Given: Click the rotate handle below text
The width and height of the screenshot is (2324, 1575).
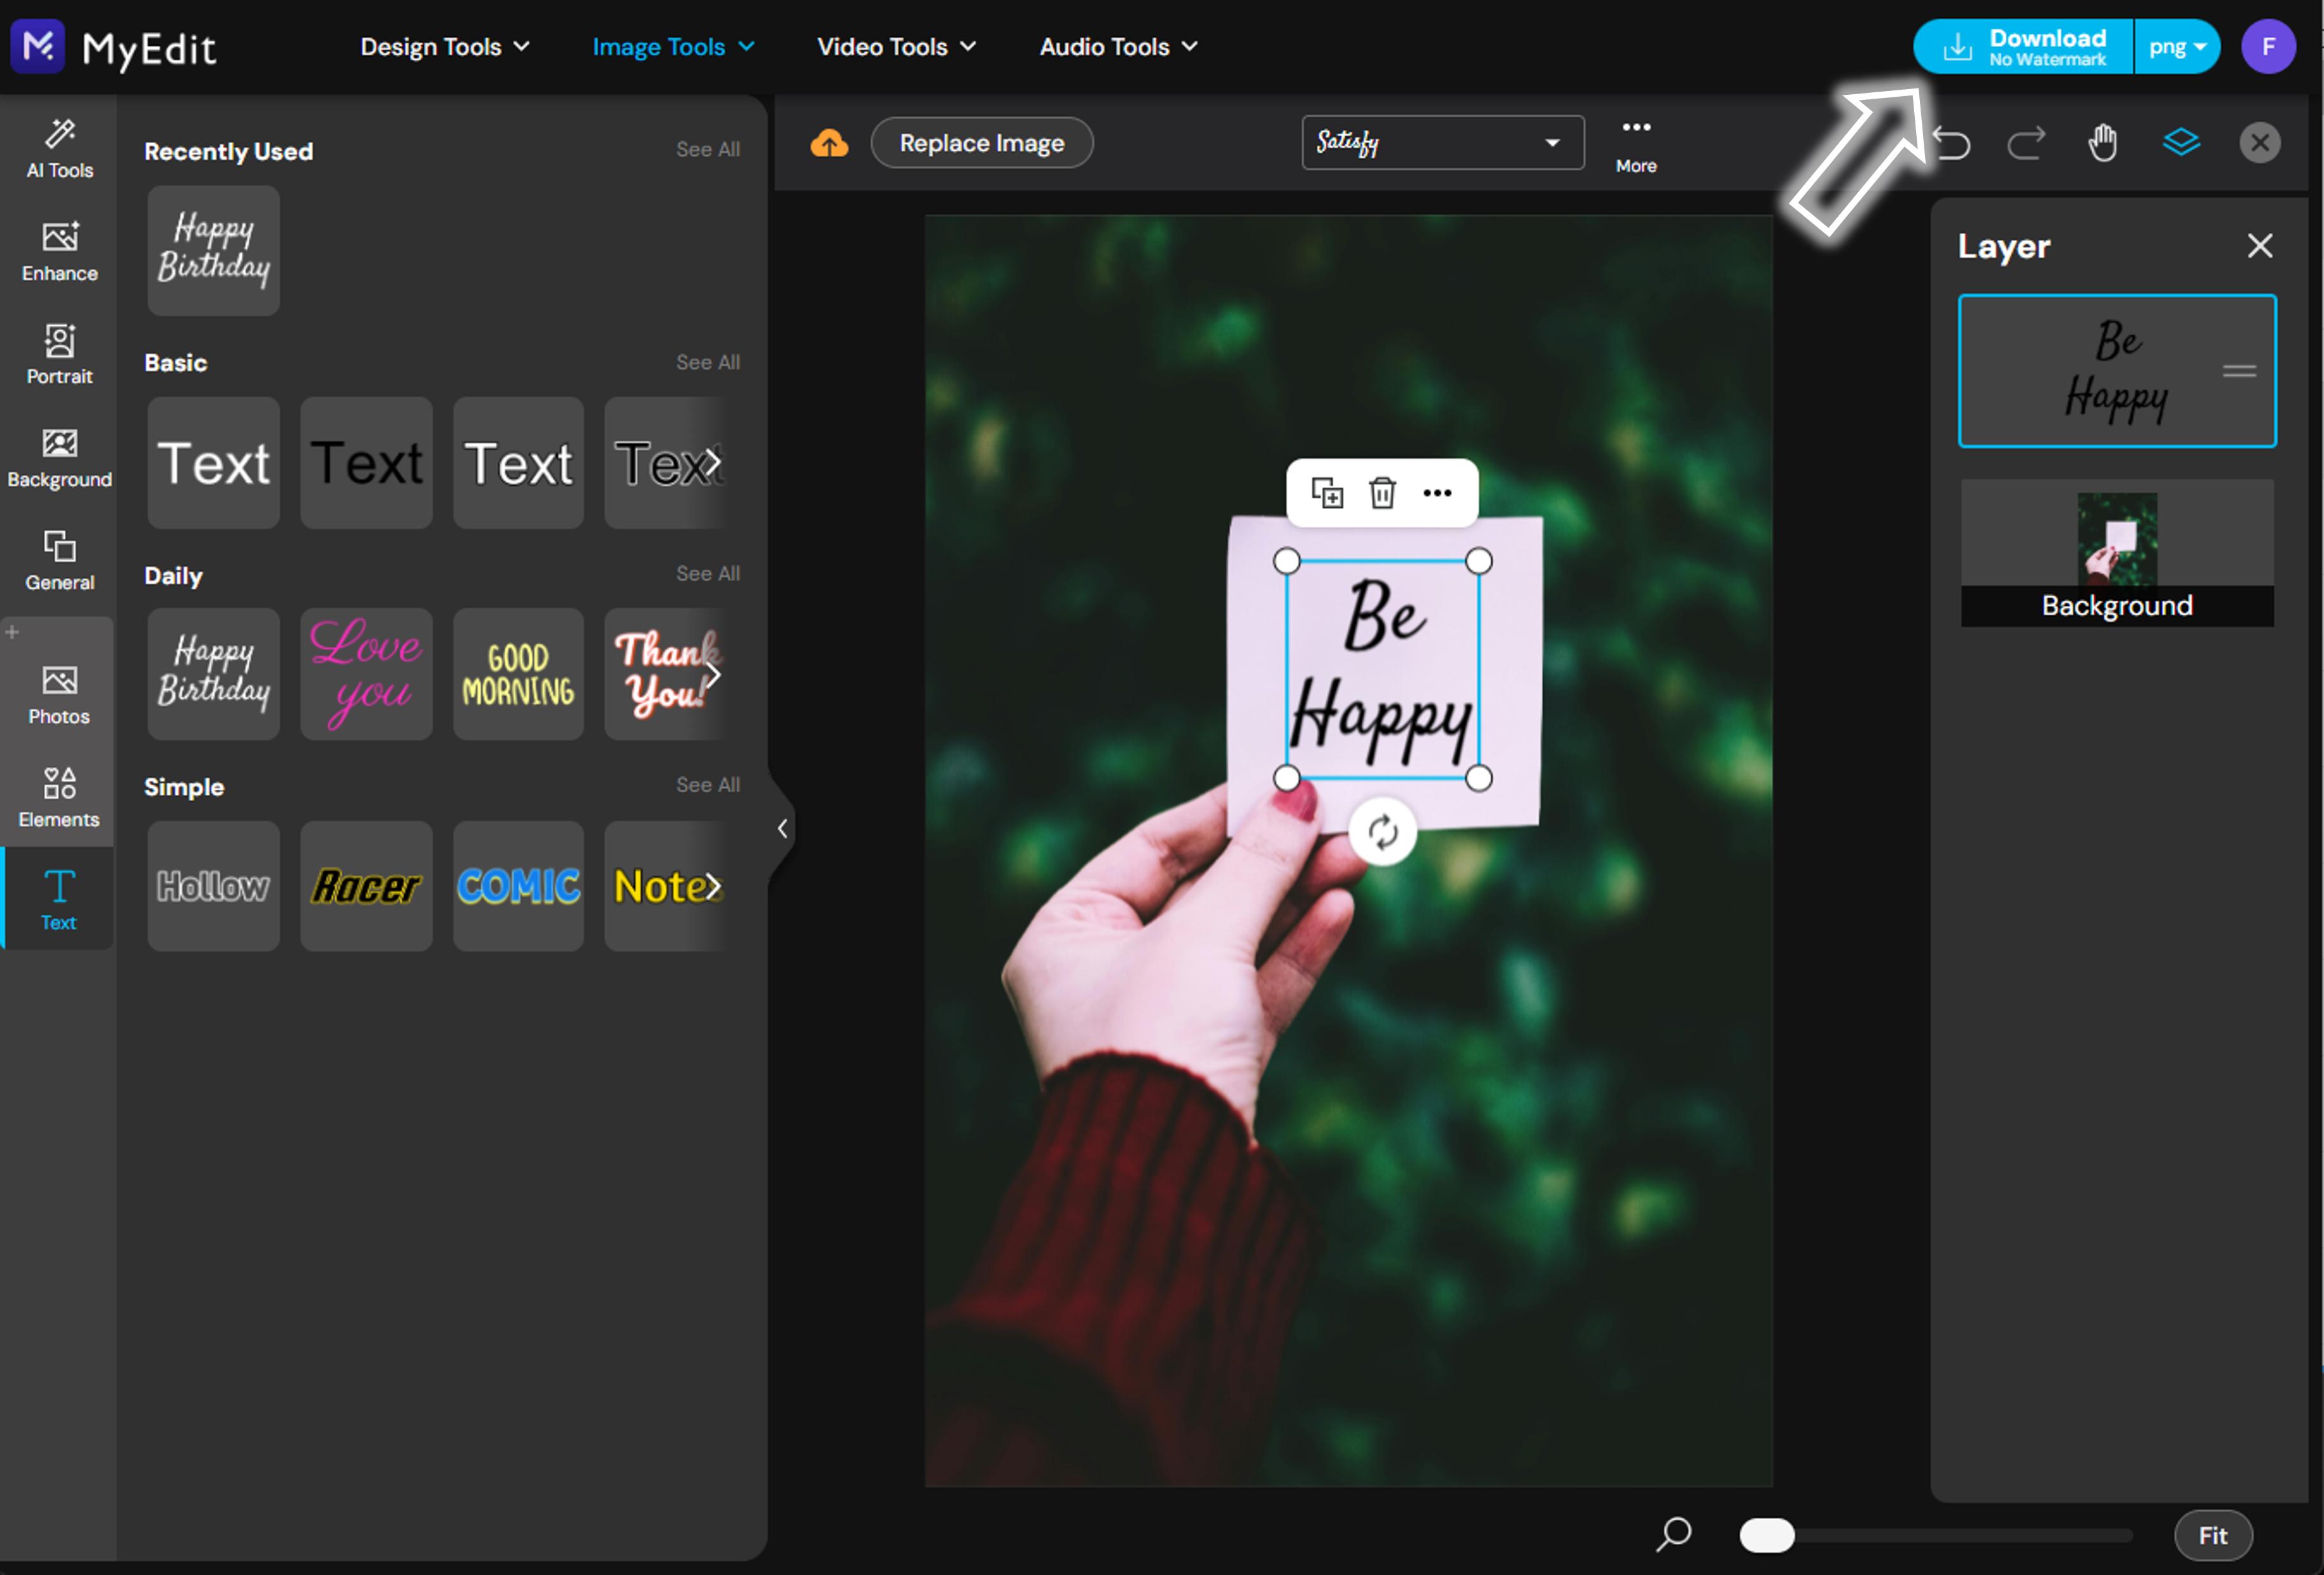Looking at the screenshot, I should [1383, 832].
